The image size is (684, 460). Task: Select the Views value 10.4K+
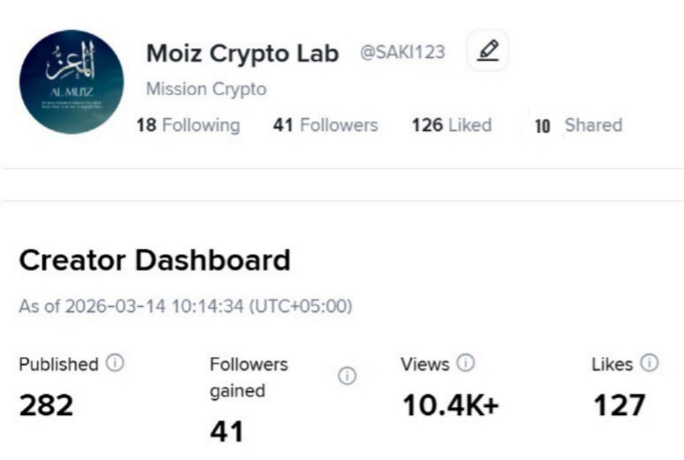pyautogui.click(x=450, y=405)
